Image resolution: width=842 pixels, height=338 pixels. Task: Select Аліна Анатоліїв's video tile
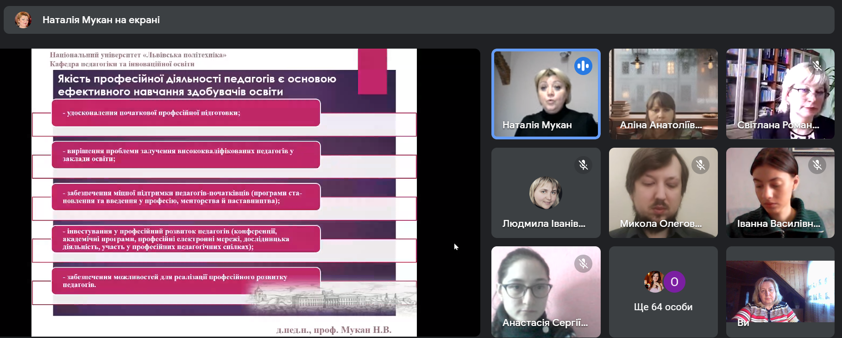663,94
